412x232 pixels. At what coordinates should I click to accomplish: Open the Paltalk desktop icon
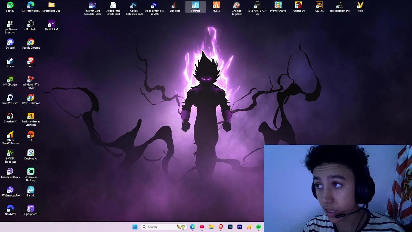(x=31, y=192)
